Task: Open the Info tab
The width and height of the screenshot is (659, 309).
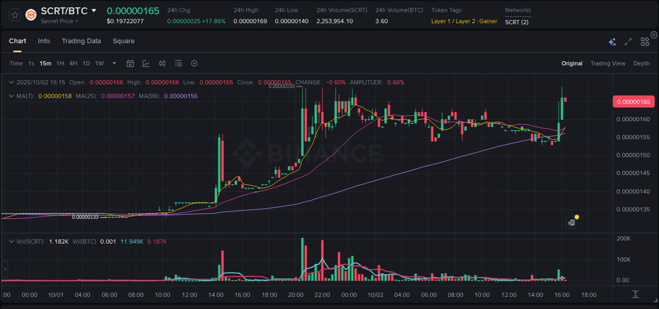Action: pyautogui.click(x=44, y=41)
